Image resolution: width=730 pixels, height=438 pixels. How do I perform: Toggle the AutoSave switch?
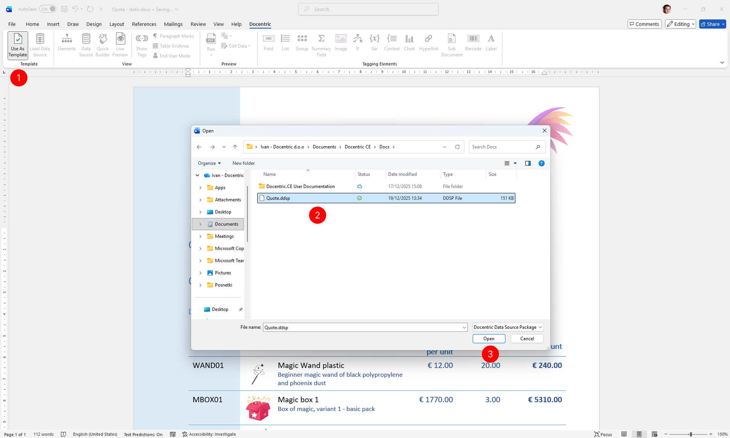click(x=48, y=9)
